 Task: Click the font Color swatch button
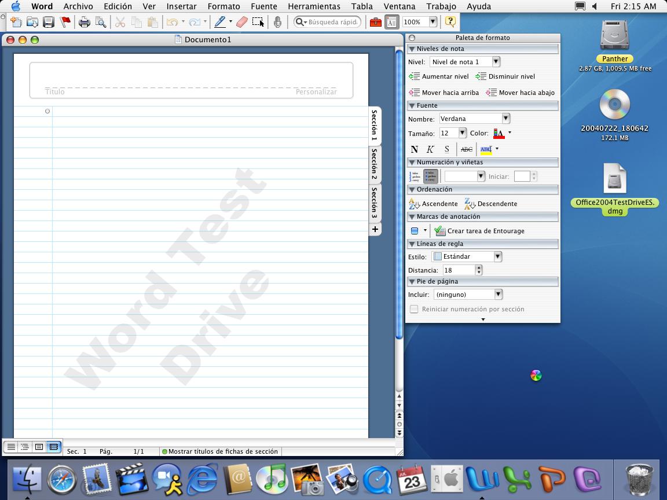pos(499,133)
